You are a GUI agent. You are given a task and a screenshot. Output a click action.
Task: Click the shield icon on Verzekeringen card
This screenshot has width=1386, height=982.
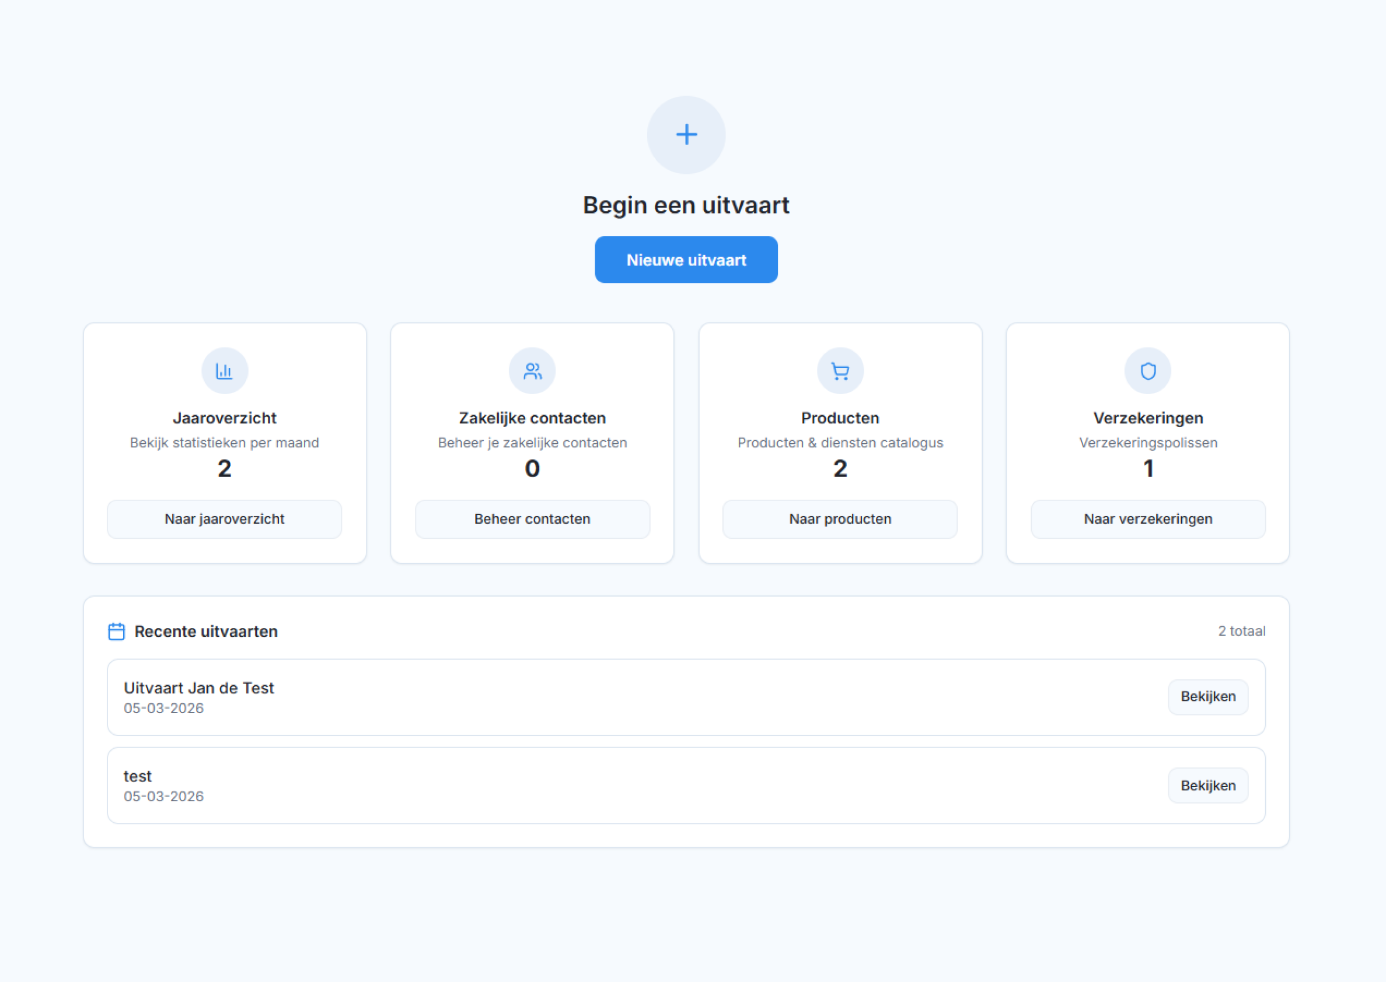tap(1148, 371)
